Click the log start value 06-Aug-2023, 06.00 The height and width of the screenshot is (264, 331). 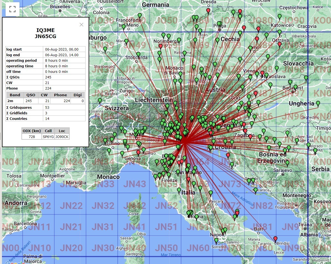tap(62, 49)
